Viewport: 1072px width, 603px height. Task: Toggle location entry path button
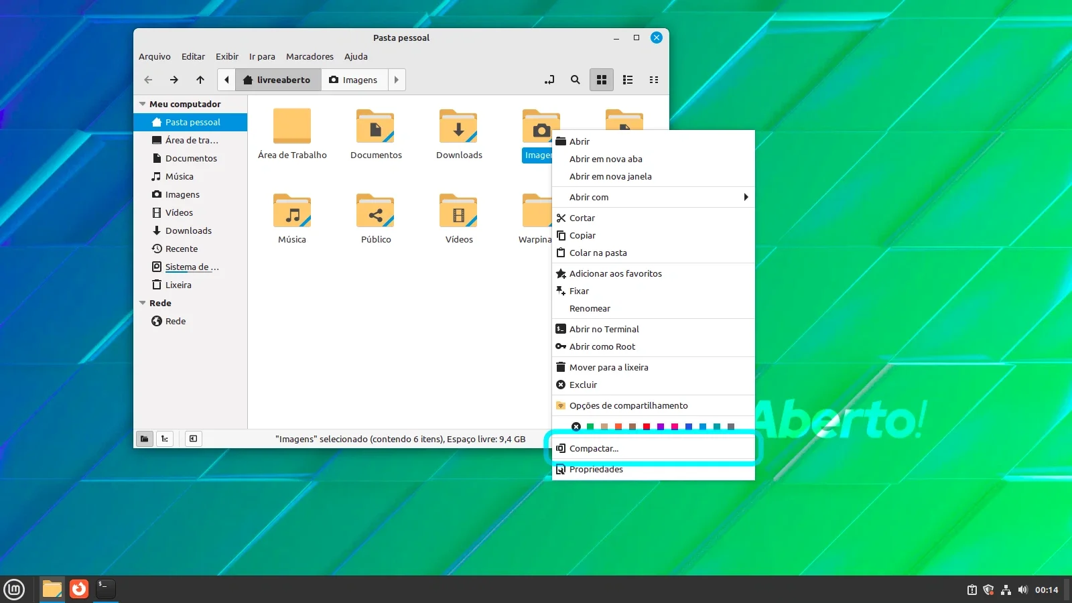click(549, 80)
